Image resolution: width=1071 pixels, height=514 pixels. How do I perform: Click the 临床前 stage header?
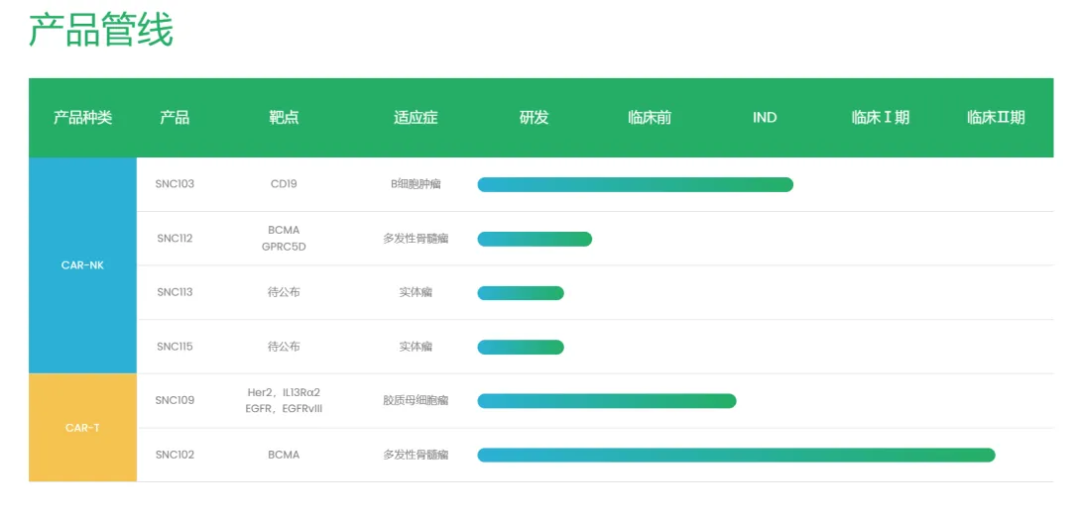[x=650, y=117]
